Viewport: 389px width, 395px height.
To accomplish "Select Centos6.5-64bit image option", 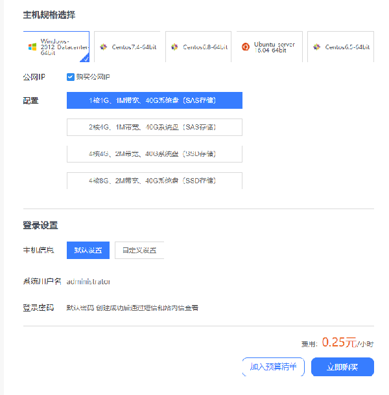I will [340, 47].
